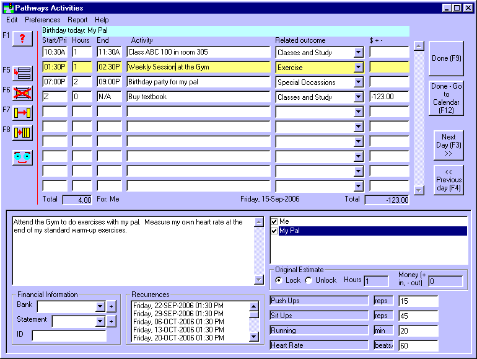
Task: Click the Birthday party for my pal field
Action: (x=198, y=82)
